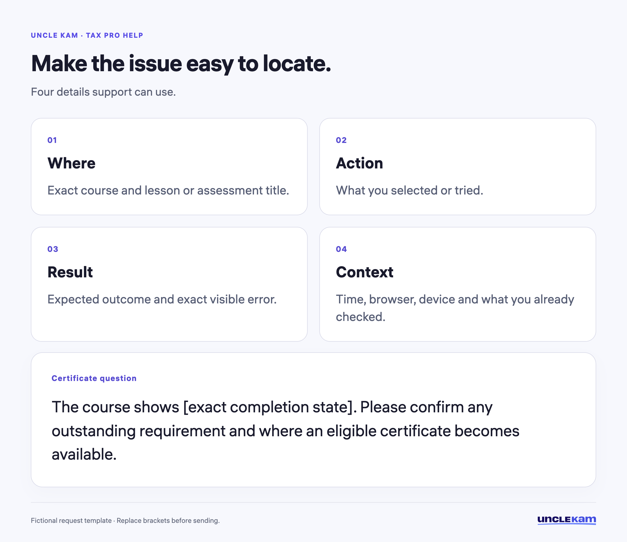Click the Uncle Kam logo in the footer
627x542 pixels.
[x=566, y=520]
